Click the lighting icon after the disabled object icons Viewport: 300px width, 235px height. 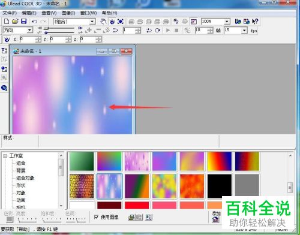[176, 22]
